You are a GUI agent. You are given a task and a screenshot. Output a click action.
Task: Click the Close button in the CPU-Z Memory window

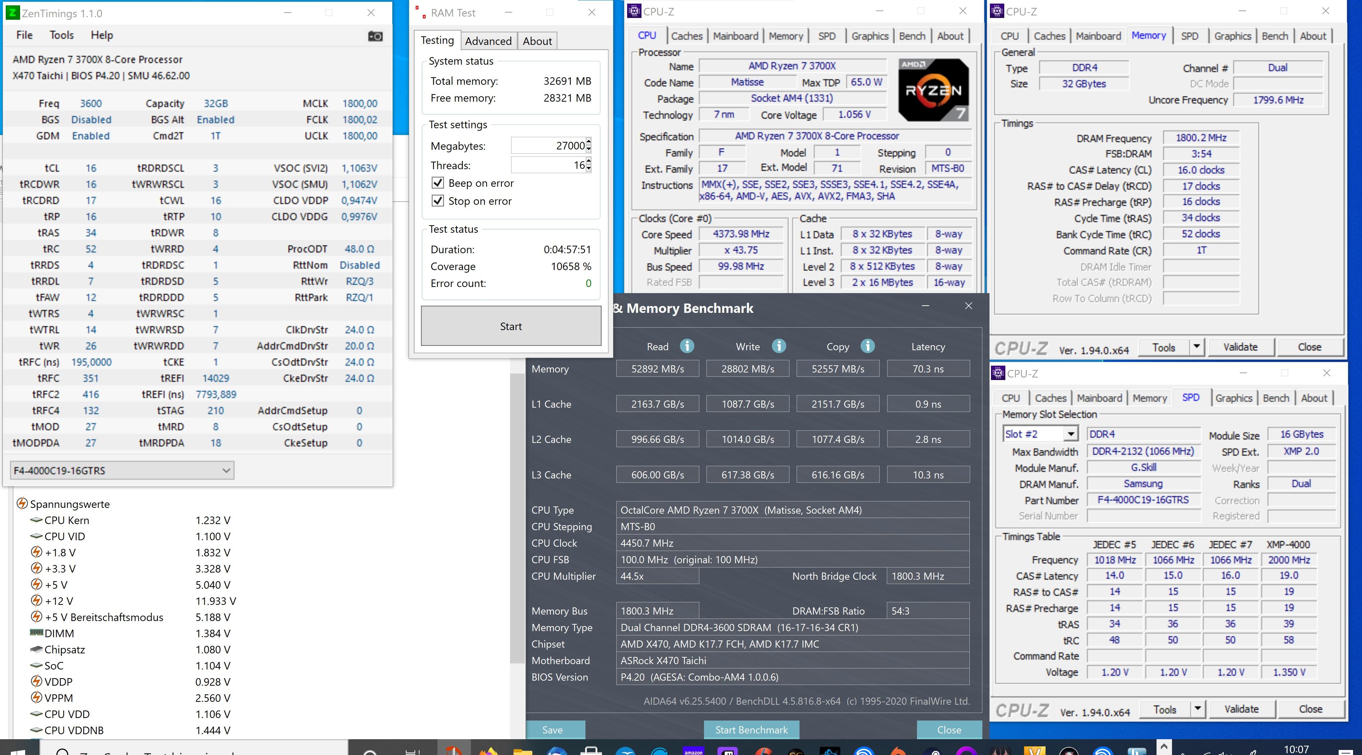[1309, 347]
